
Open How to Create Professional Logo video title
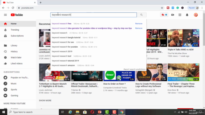148,85
